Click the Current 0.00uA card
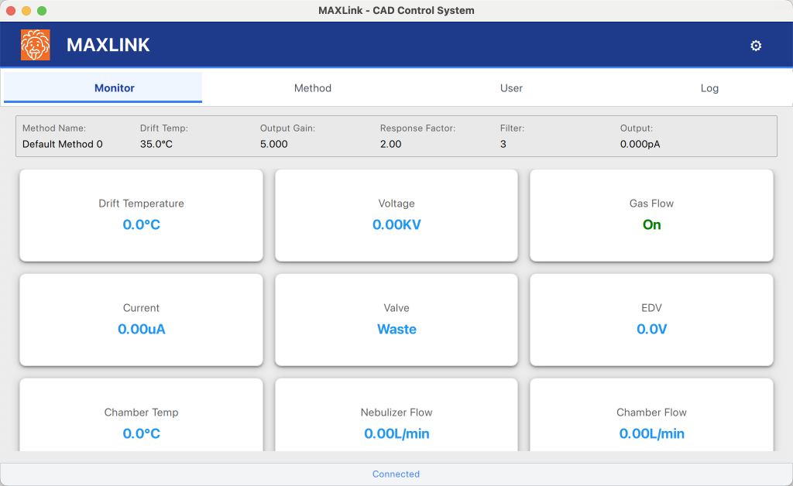 click(141, 320)
